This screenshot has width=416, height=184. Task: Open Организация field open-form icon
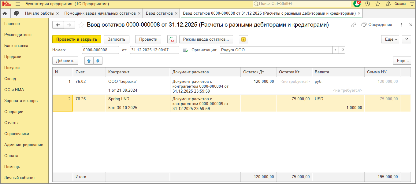point(342,50)
